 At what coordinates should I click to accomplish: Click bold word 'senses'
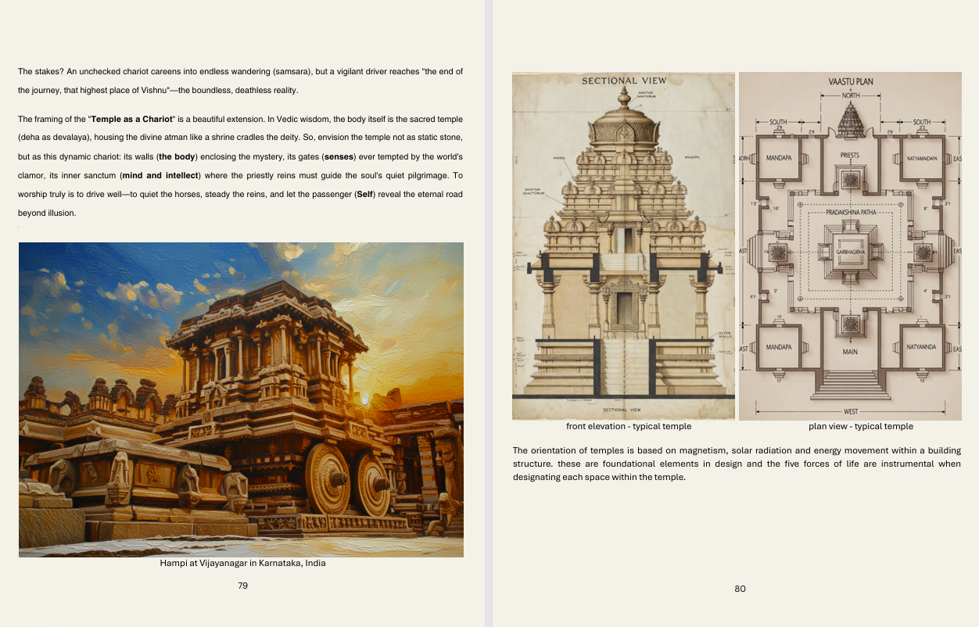point(339,157)
